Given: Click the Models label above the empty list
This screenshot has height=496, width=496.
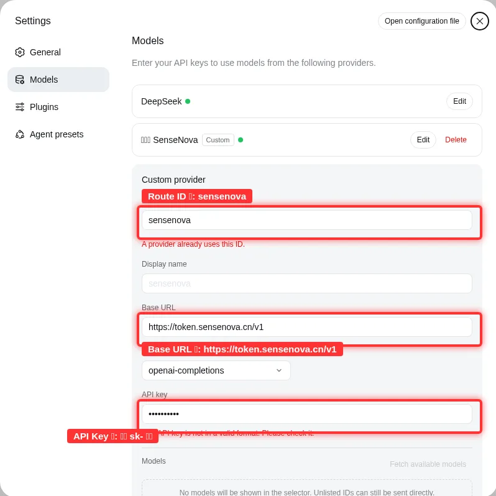Looking at the screenshot, I should click(x=154, y=461).
